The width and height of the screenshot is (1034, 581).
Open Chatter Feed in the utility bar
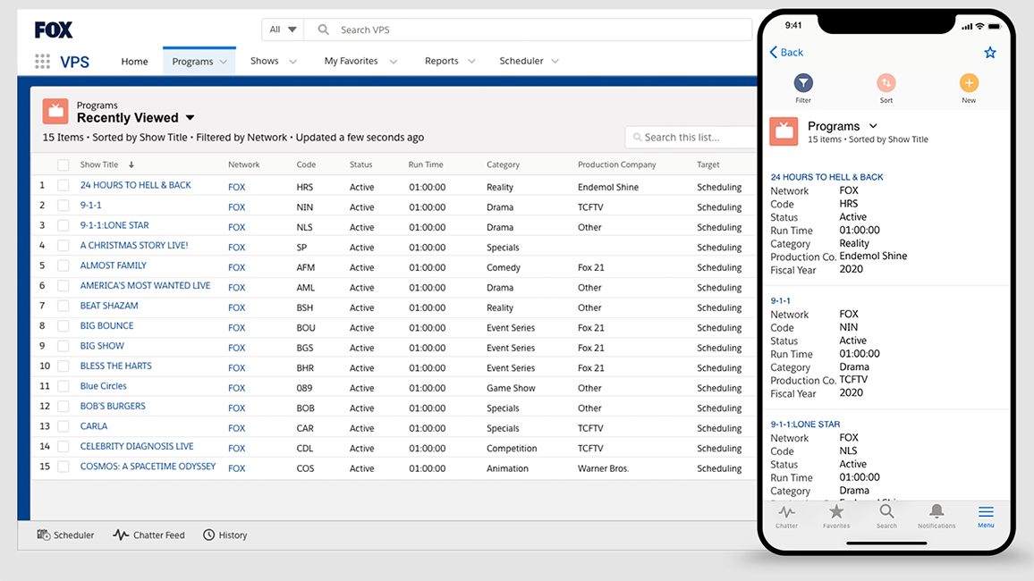[148, 535]
